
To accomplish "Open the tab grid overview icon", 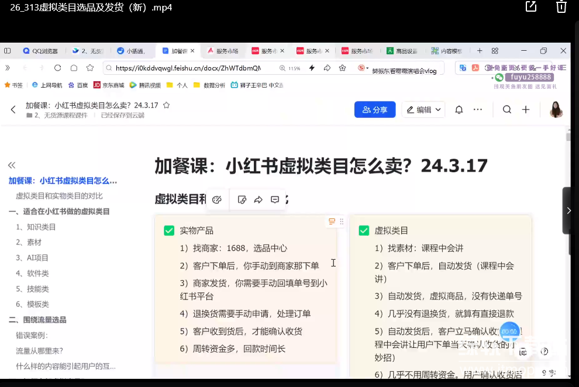I will [x=495, y=51].
